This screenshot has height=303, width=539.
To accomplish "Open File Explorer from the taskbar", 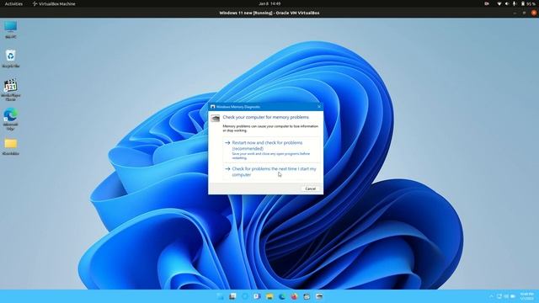I will tap(269, 296).
